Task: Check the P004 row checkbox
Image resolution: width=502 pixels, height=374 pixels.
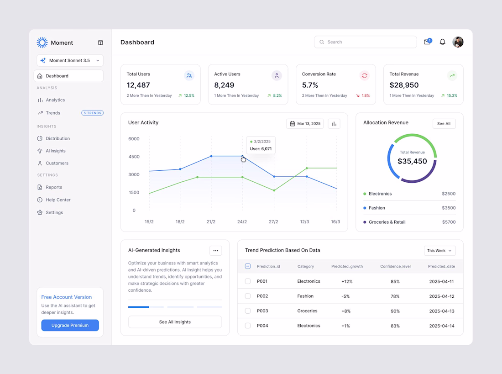Action: pos(248,325)
